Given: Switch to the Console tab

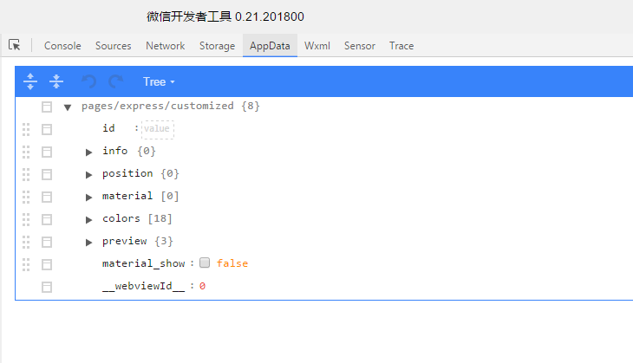Looking at the screenshot, I should [62, 46].
